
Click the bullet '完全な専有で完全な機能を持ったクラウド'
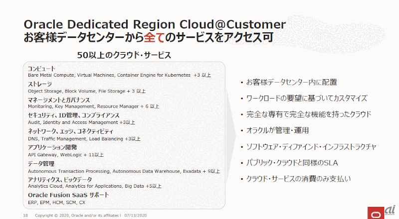(309, 114)
